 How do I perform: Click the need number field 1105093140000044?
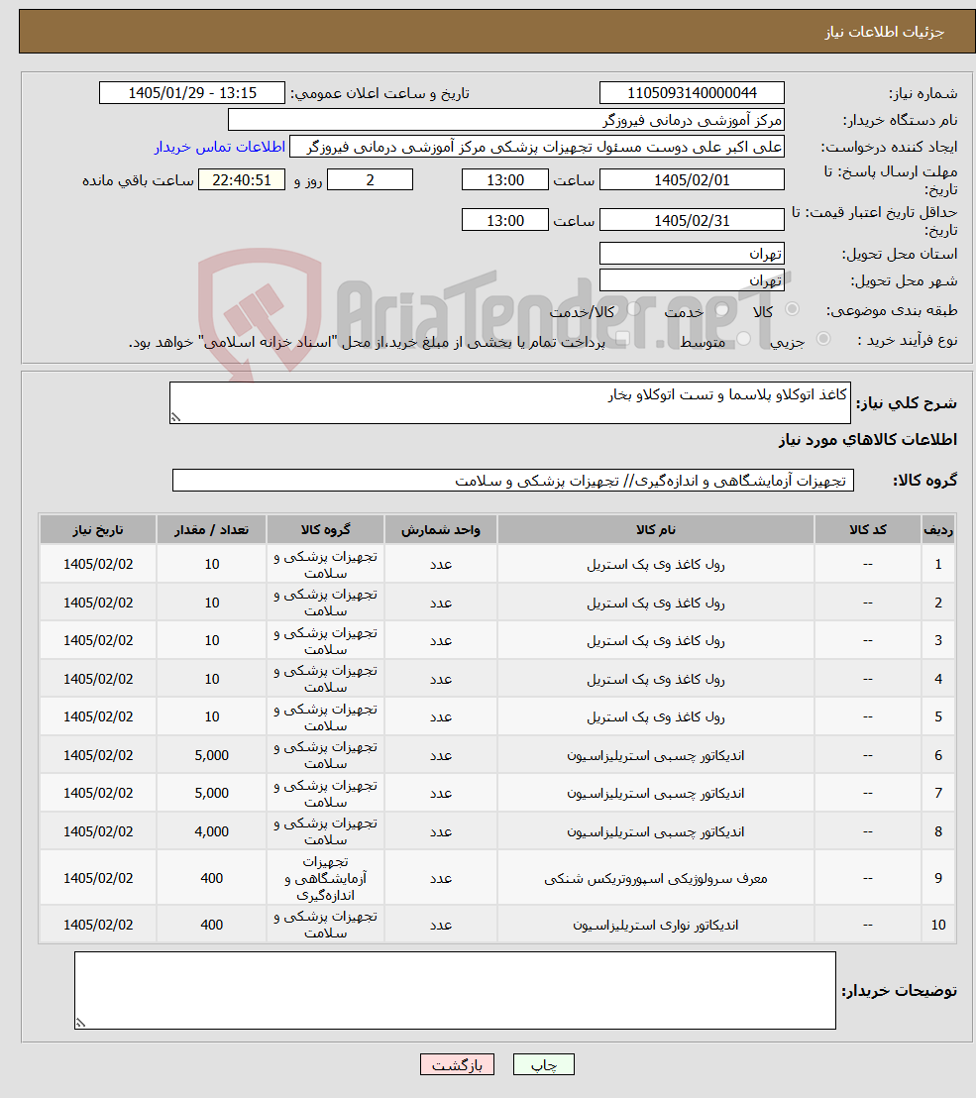pyautogui.click(x=692, y=93)
